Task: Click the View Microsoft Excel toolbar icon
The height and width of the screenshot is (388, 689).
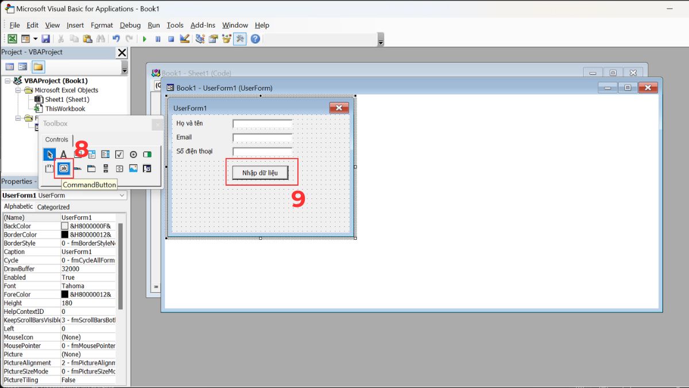Action: (x=11, y=39)
